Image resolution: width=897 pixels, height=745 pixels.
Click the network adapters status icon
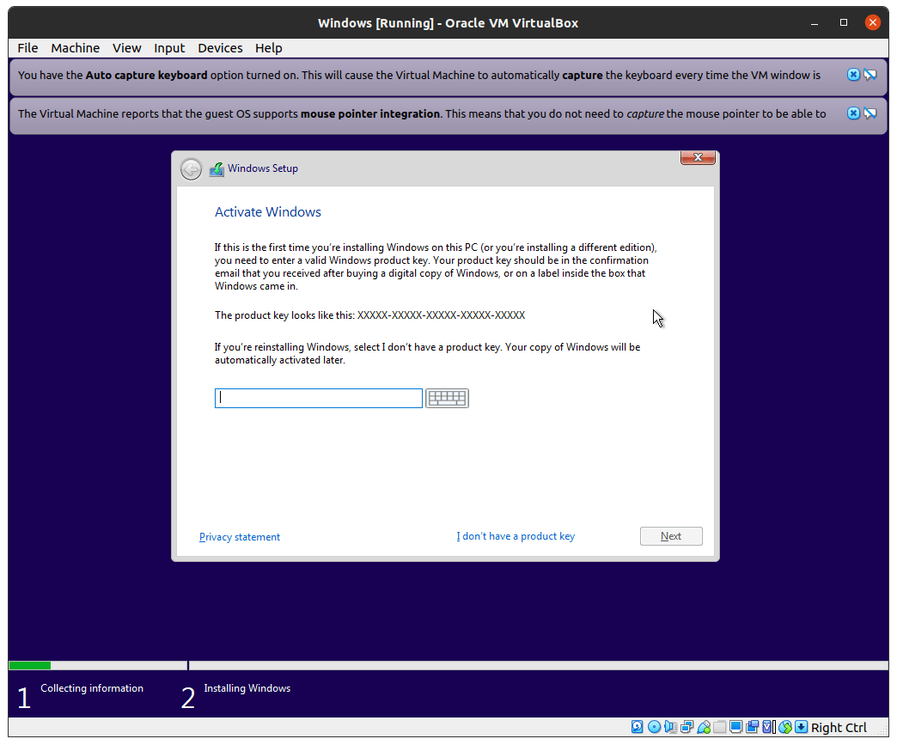click(686, 727)
